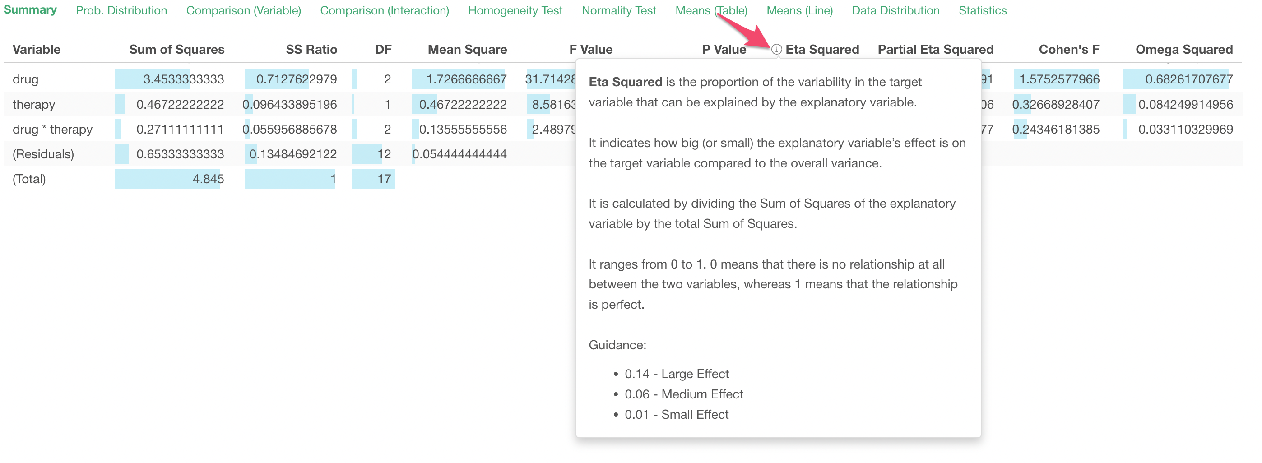Click the info icon beside Eta Squared
1262x463 pixels.
tap(776, 50)
